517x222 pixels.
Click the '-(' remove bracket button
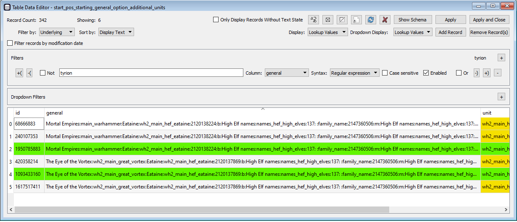pos(29,73)
